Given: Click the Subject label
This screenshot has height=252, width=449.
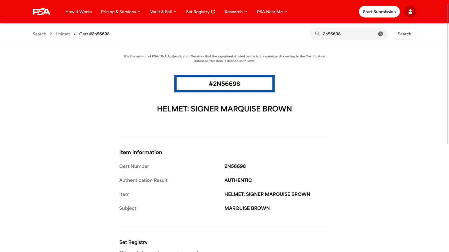Looking at the screenshot, I should [x=128, y=208].
